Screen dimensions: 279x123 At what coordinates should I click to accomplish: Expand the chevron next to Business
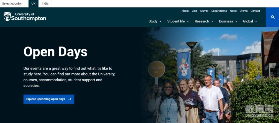pyautogui.click(x=236, y=21)
